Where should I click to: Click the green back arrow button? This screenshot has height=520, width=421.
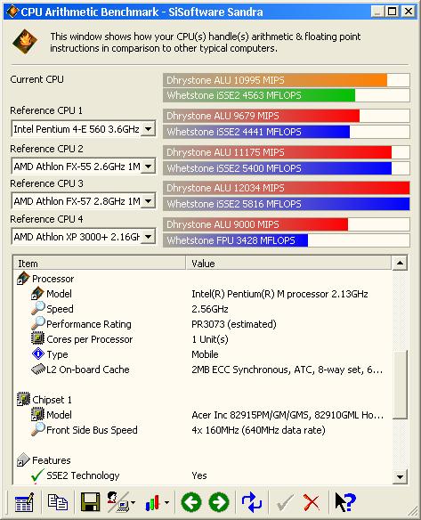(191, 502)
